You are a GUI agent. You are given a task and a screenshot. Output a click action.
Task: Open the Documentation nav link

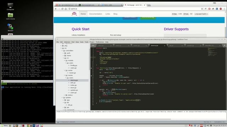click(x=95, y=14)
